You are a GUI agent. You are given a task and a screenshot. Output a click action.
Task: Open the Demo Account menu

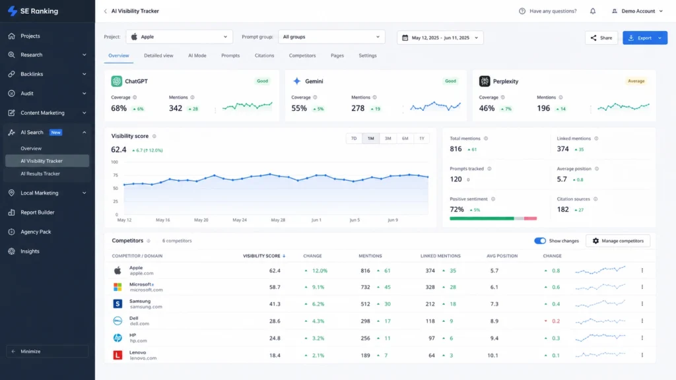pos(638,11)
